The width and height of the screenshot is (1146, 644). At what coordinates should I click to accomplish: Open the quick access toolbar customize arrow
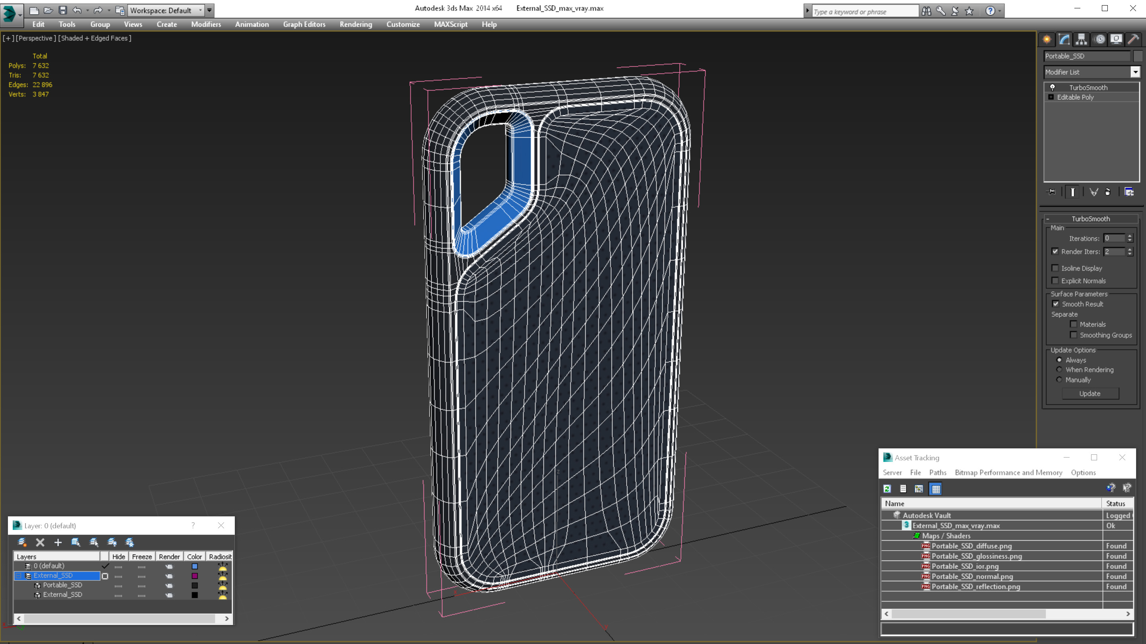click(210, 10)
